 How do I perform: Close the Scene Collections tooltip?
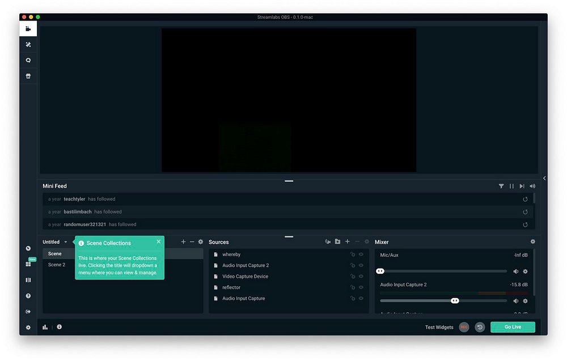(159, 241)
